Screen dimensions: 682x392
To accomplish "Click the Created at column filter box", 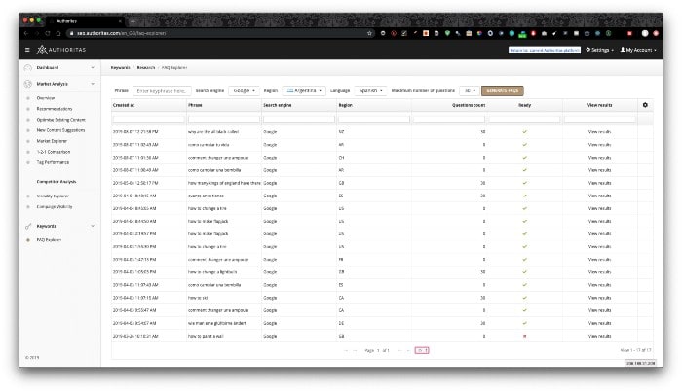I will (x=149, y=119).
